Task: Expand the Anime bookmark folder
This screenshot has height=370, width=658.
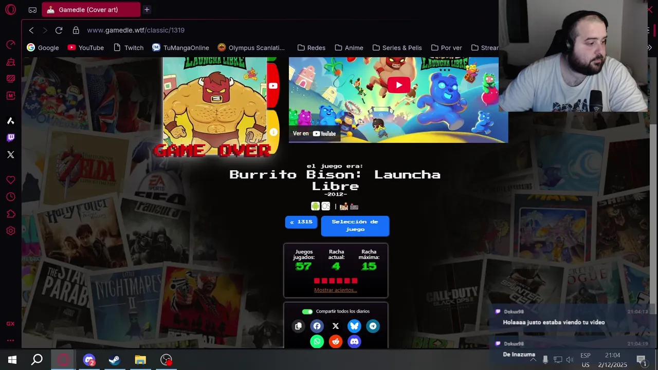Action: (x=349, y=48)
